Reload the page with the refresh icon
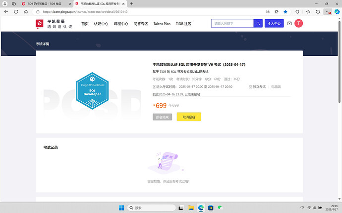This screenshot has width=342, height=213. (16, 12)
